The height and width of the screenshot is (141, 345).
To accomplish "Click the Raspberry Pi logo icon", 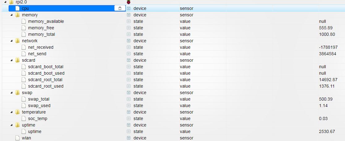I will click(x=129, y=2).
